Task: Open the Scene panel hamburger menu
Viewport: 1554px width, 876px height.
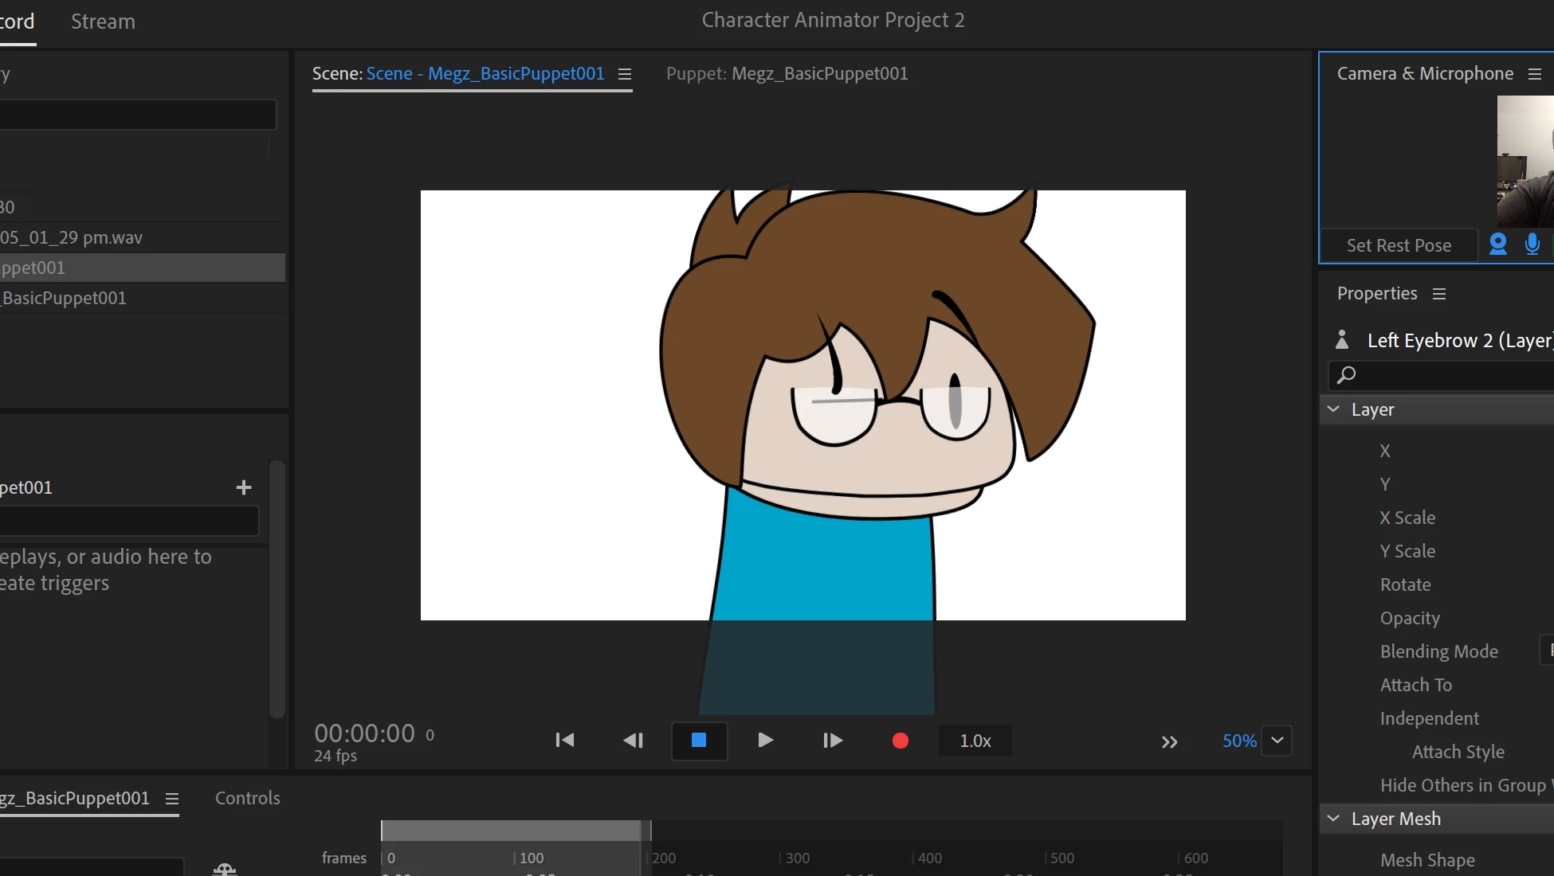Action: 625,74
